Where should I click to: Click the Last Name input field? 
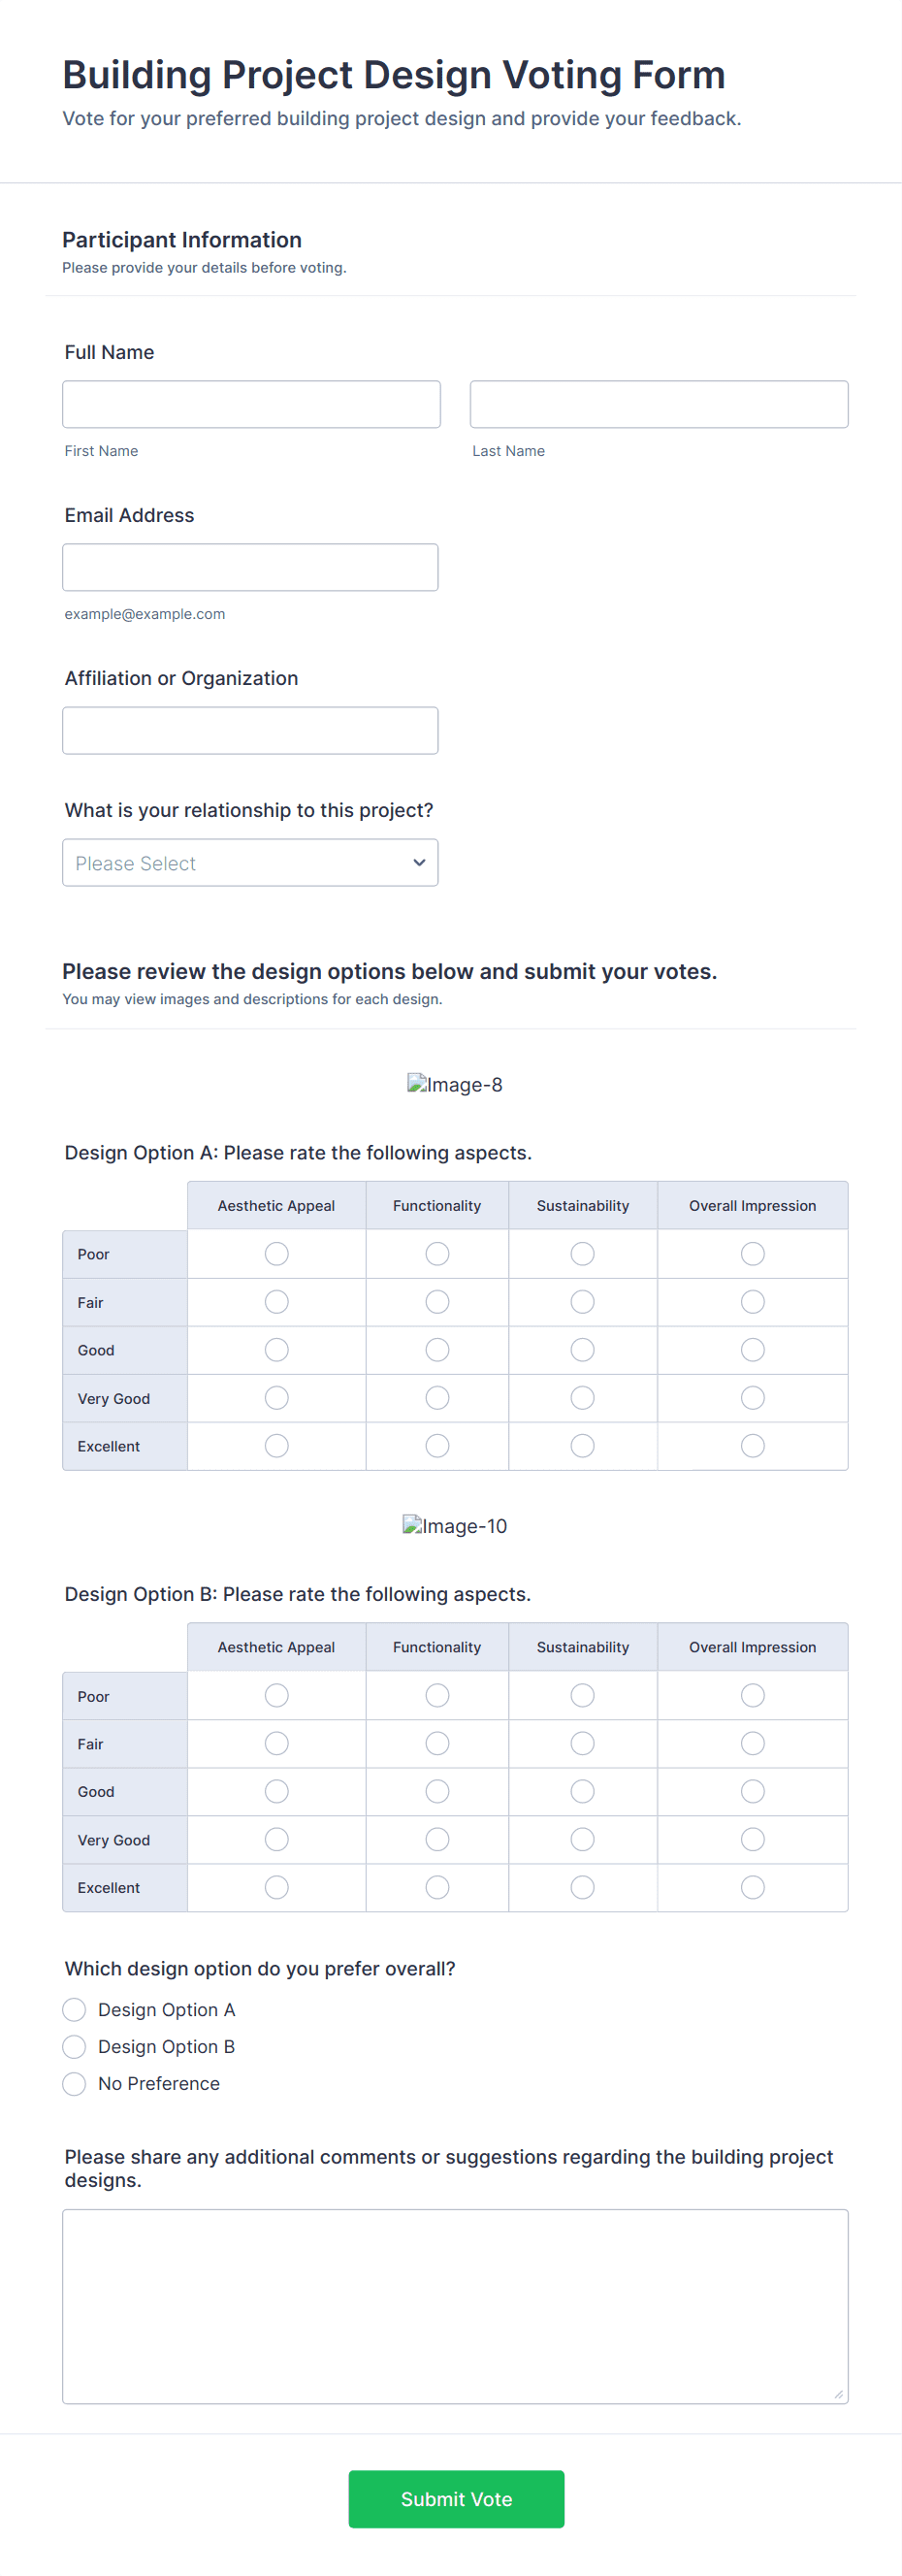[658, 404]
